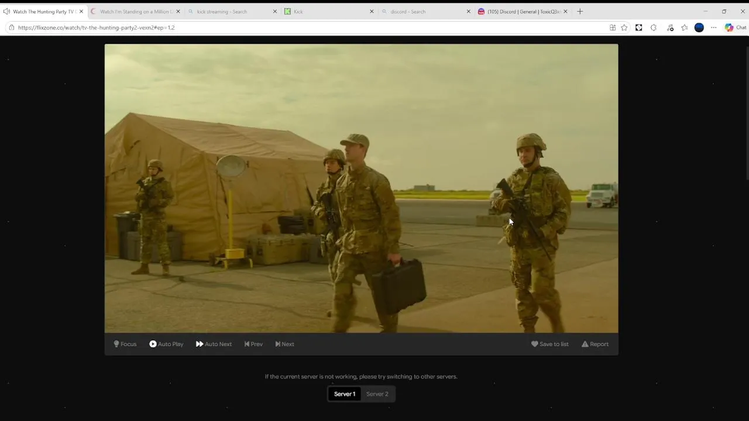
Task: Close the 'kick streaming - Search' tab
Action: pyautogui.click(x=275, y=11)
